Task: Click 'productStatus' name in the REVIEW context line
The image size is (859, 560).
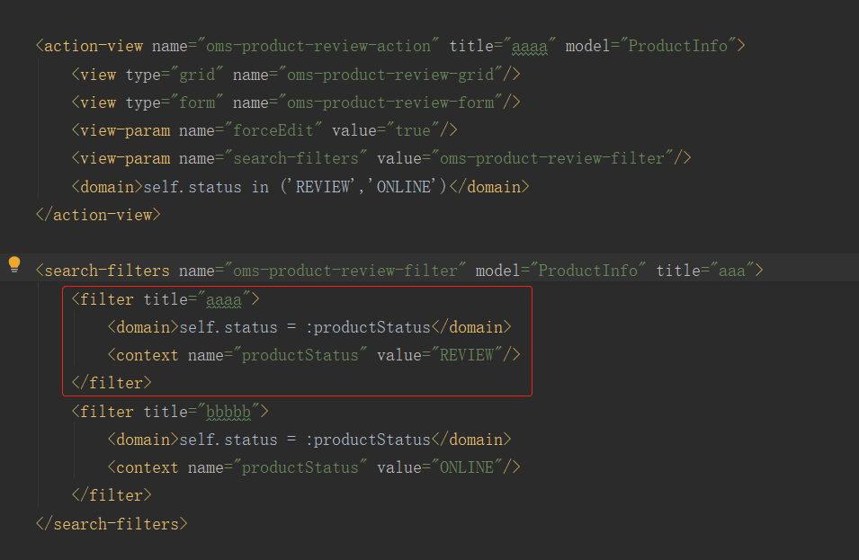Action: 300,355
